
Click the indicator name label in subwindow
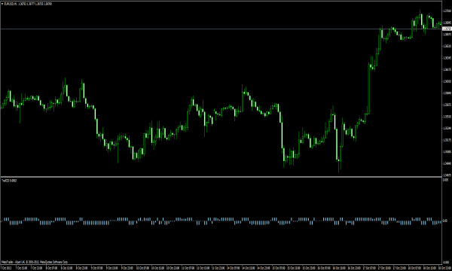point(9,181)
